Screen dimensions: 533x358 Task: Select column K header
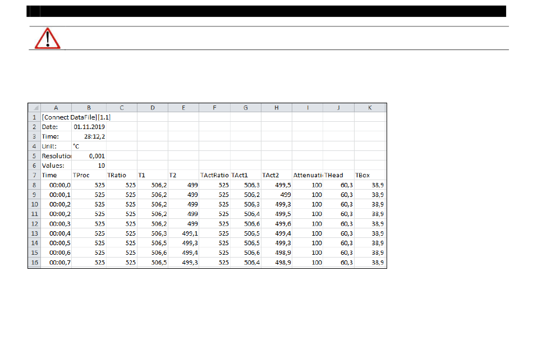[x=370, y=108]
